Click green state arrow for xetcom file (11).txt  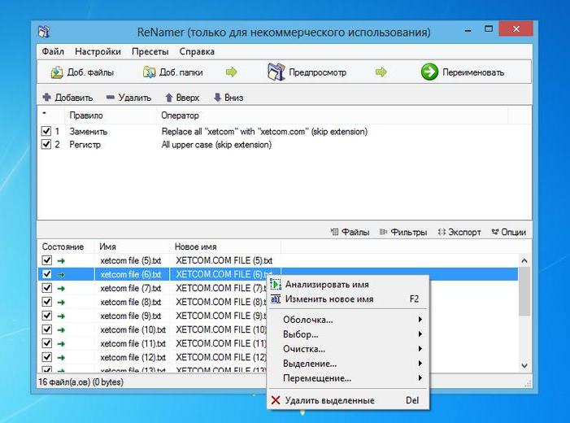[61, 343]
